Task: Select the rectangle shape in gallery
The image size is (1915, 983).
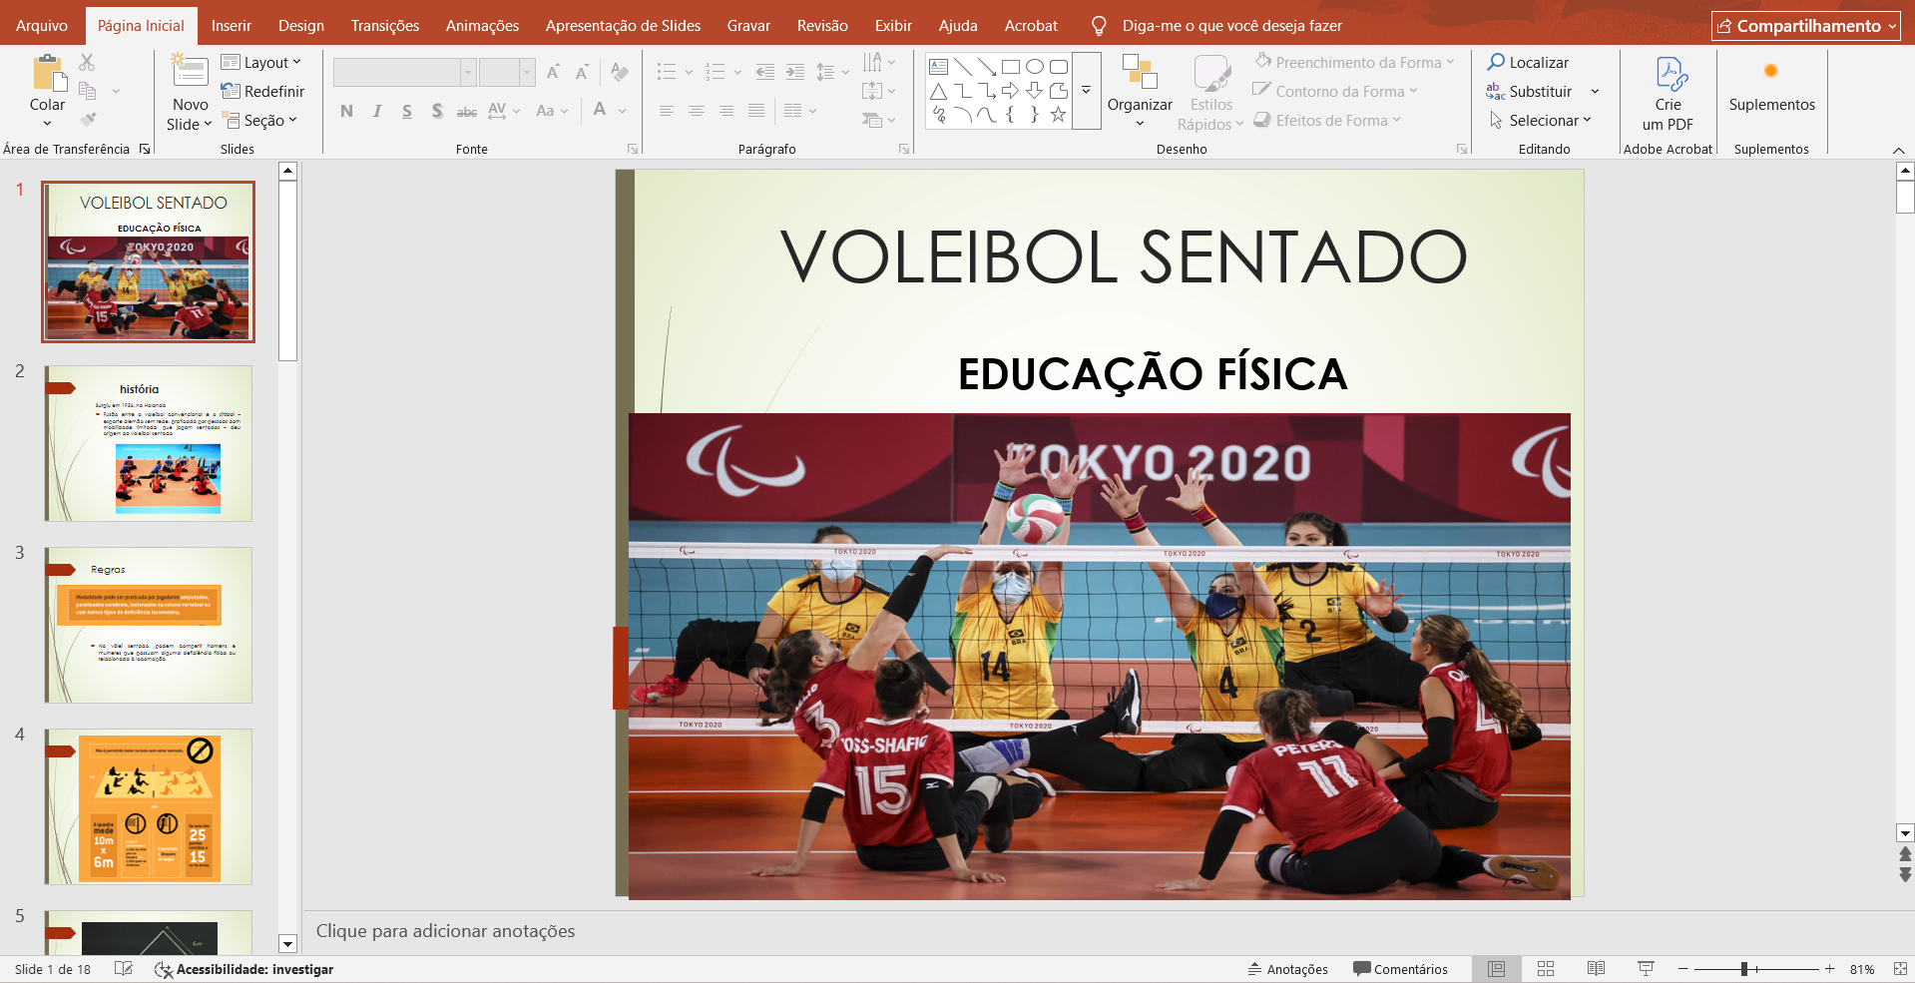Action: point(1011,67)
